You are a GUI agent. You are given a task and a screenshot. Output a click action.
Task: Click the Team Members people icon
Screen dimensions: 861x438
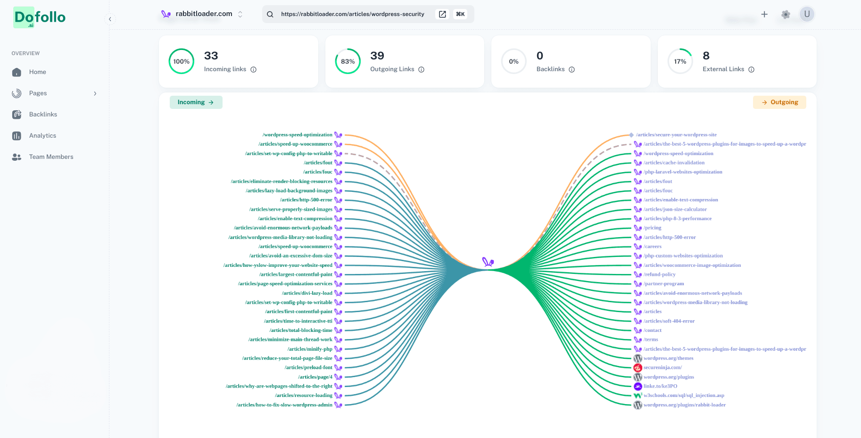coord(17,157)
